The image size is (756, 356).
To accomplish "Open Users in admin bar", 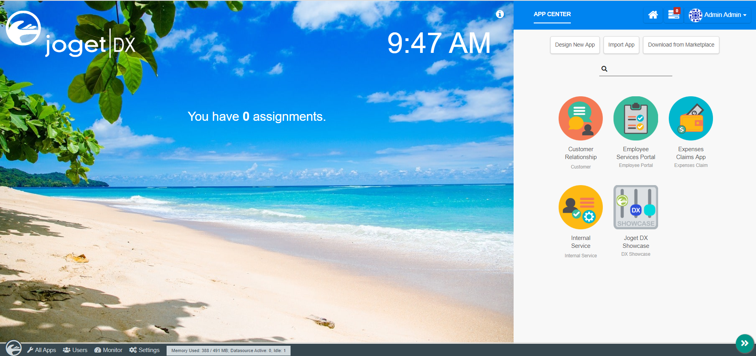I will (75, 350).
